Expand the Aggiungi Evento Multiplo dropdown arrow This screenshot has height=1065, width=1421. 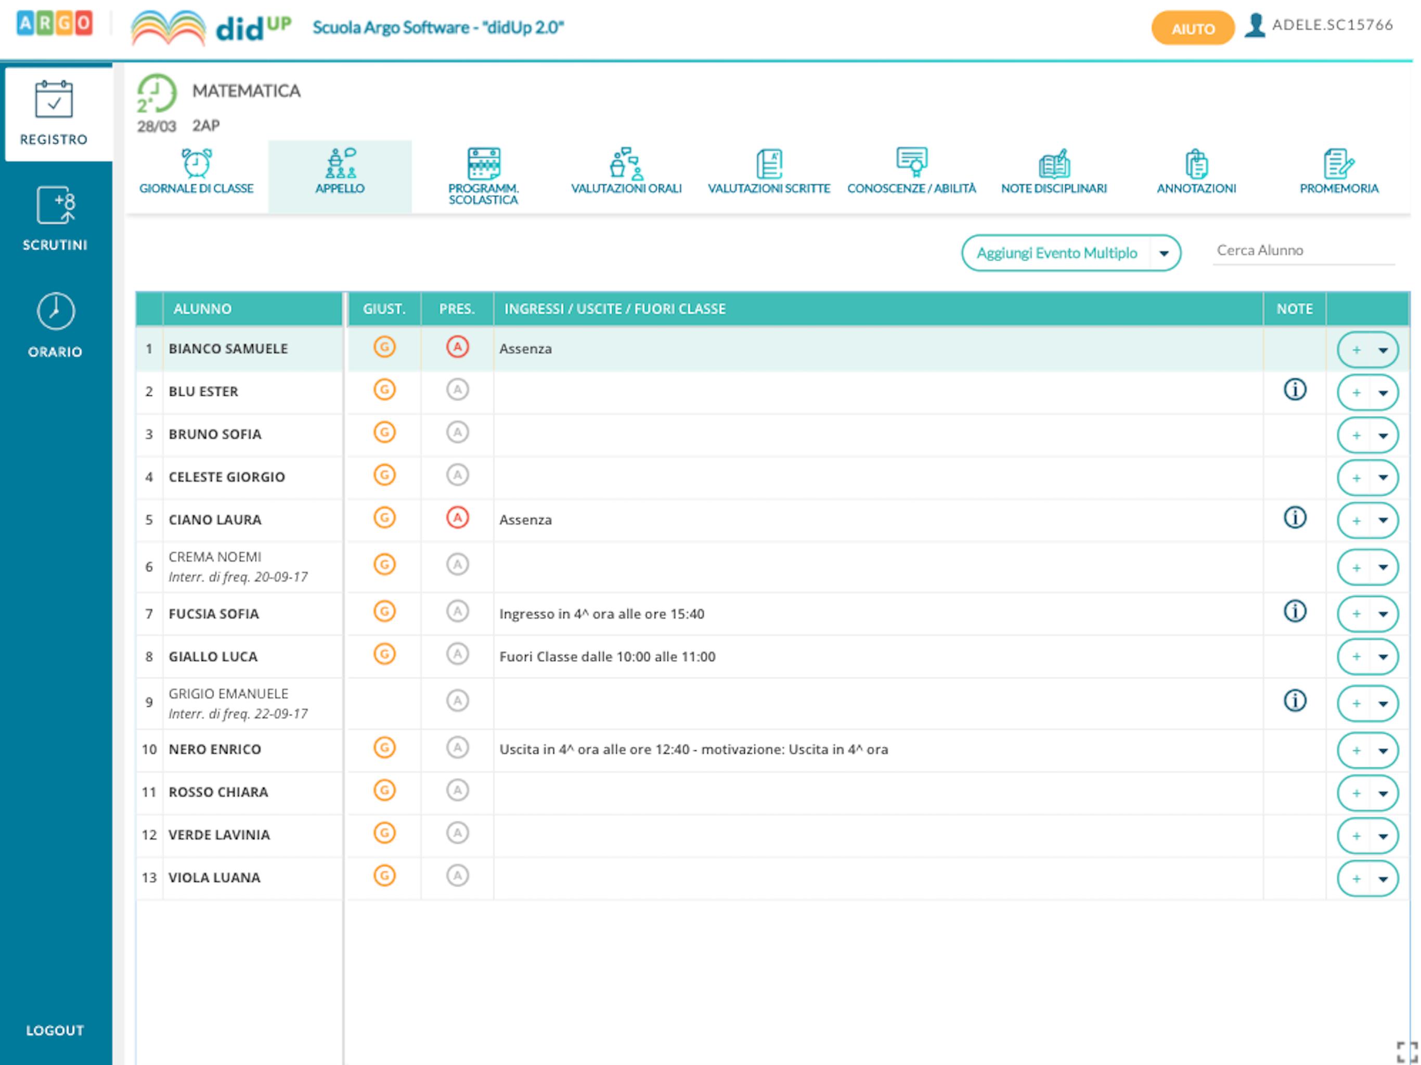(1164, 253)
